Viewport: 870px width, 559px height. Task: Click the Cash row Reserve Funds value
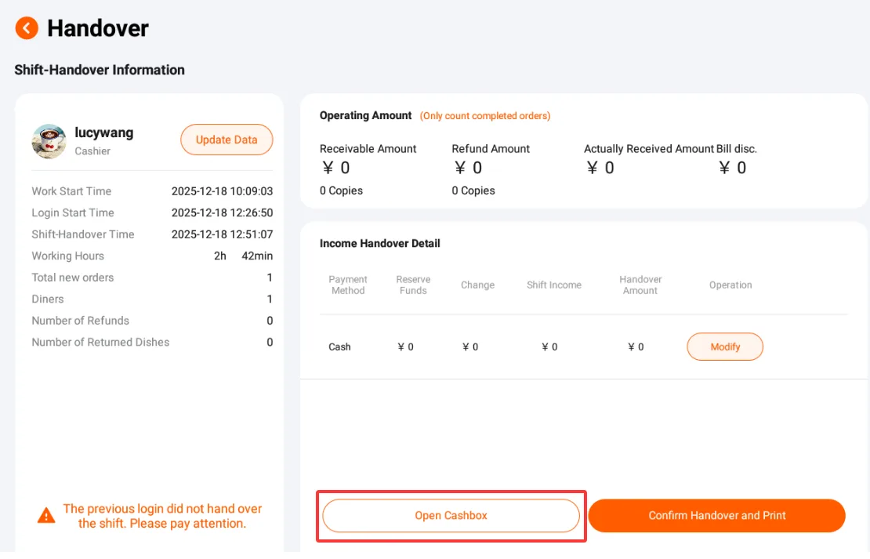[x=405, y=347]
